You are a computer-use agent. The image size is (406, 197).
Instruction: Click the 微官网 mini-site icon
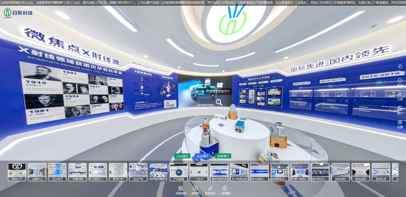click(195, 188)
